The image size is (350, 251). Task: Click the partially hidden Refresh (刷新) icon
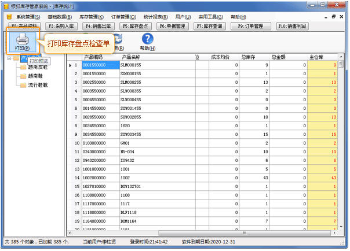point(118,40)
